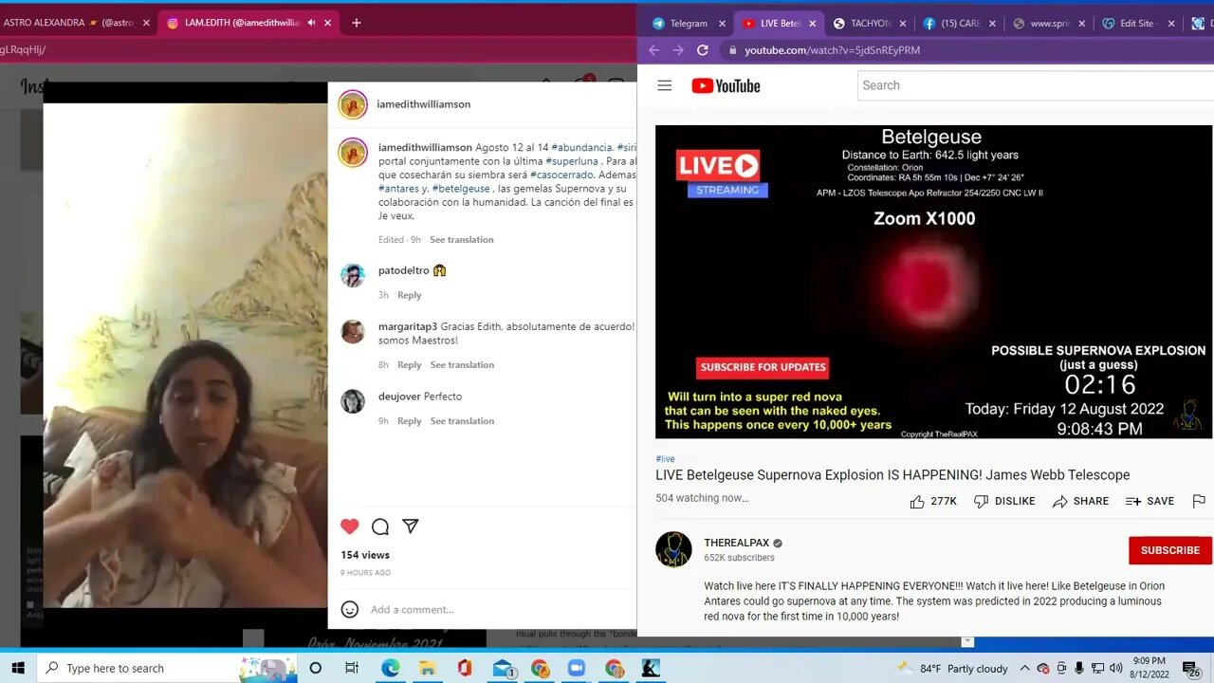Select the youtube.com address bar
Image resolution: width=1214 pixels, height=683 pixels.
coord(967,50)
